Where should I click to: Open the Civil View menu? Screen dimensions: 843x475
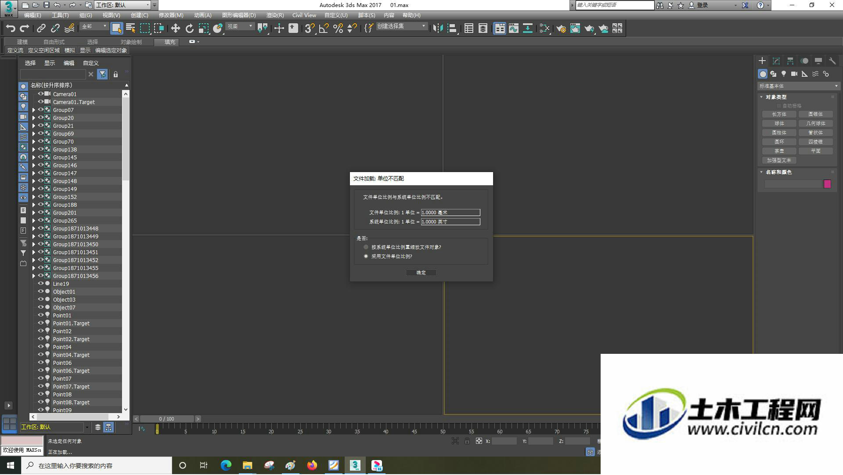[x=304, y=15]
